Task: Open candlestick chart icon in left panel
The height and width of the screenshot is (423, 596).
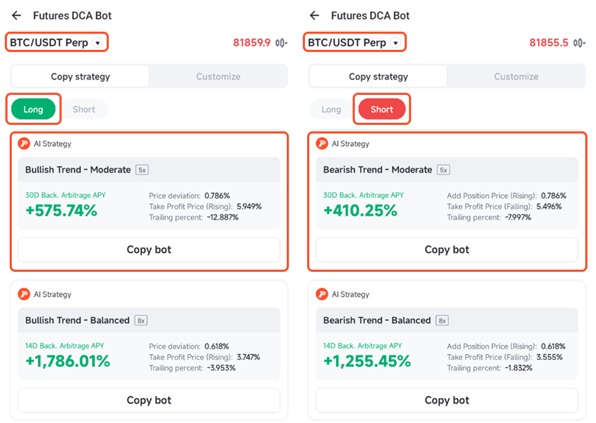Action: pyautogui.click(x=281, y=43)
